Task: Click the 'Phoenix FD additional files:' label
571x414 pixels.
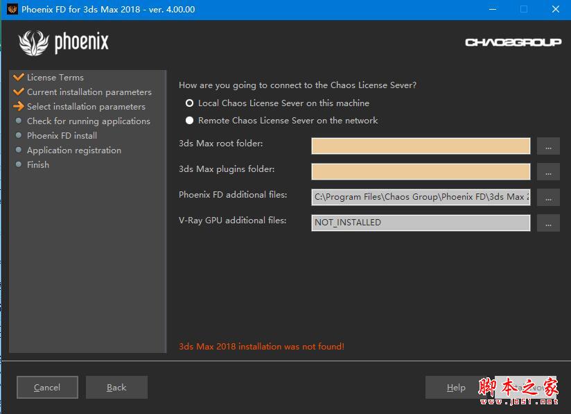Action: click(x=233, y=195)
